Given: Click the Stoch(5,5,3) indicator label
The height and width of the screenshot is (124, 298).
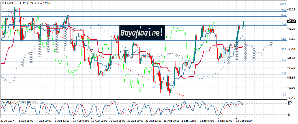Looking at the screenshot, I should click(9, 101).
